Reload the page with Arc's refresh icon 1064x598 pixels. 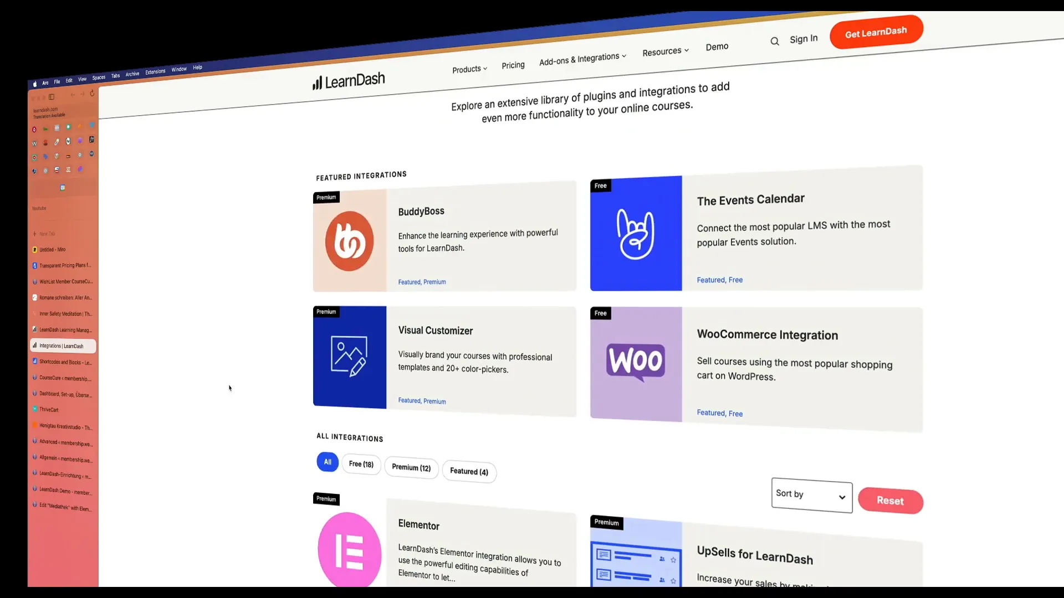92,93
